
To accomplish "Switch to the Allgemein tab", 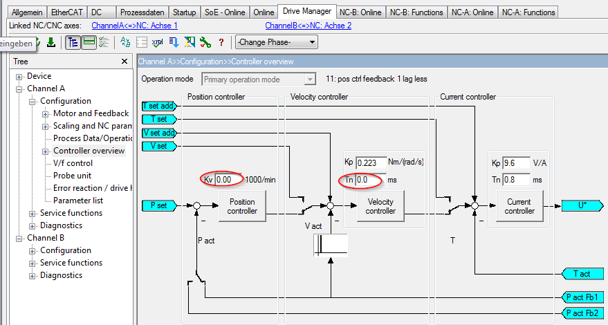I will pos(27,12).
